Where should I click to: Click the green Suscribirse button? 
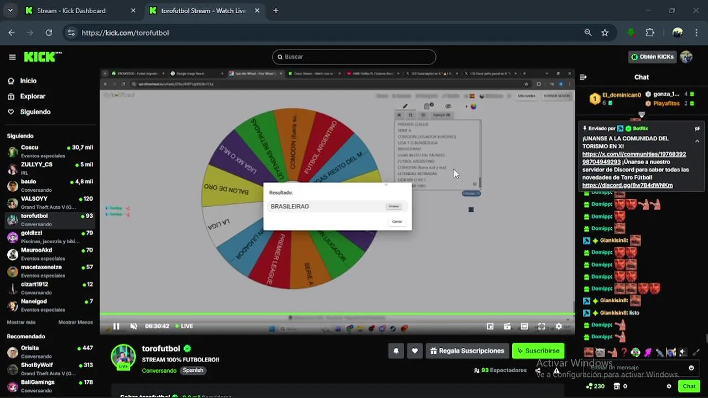tap(538, 351)
